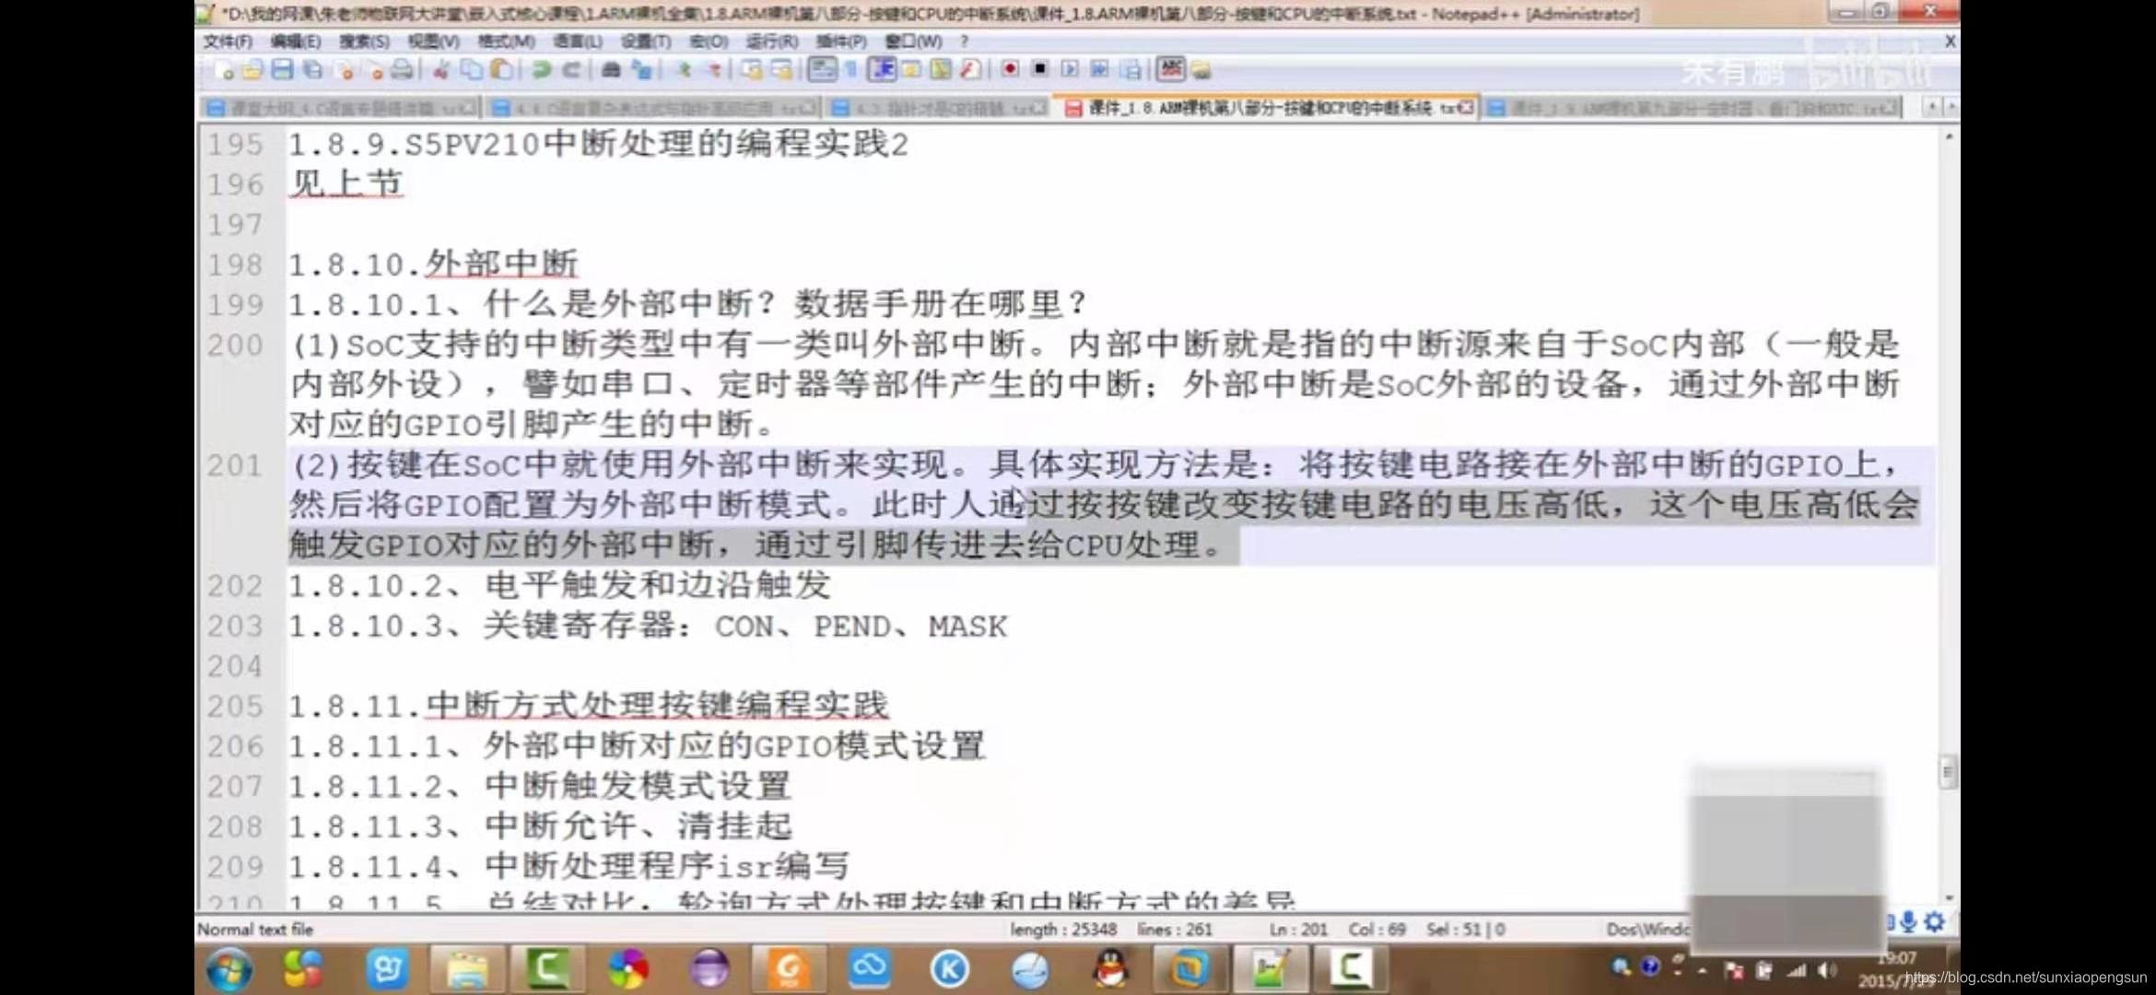Click the New file toolbar icon
The image size is (2156, 995).
[x=222, y=70]
